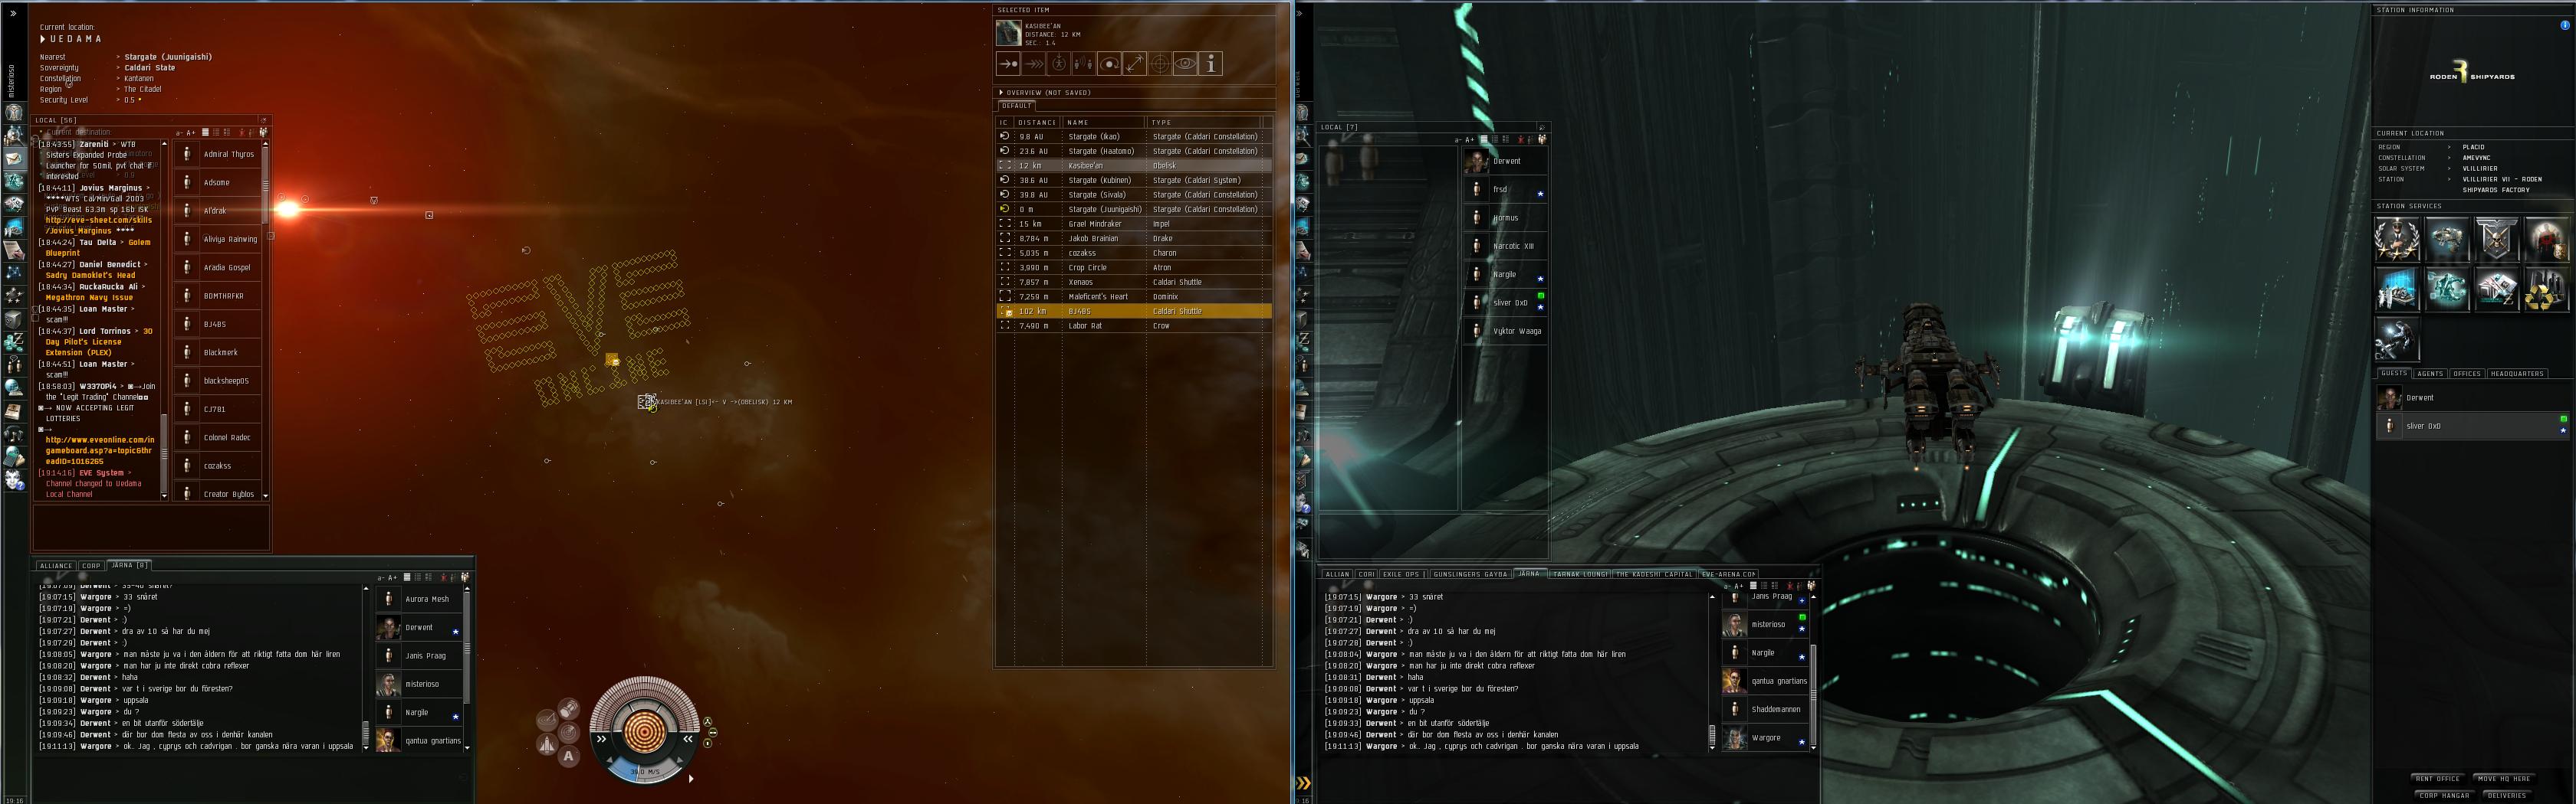The image size is (2576, 804).
Task: Switch to the Gunslingers Gayda chat tab
Action: pos(1470,574)
